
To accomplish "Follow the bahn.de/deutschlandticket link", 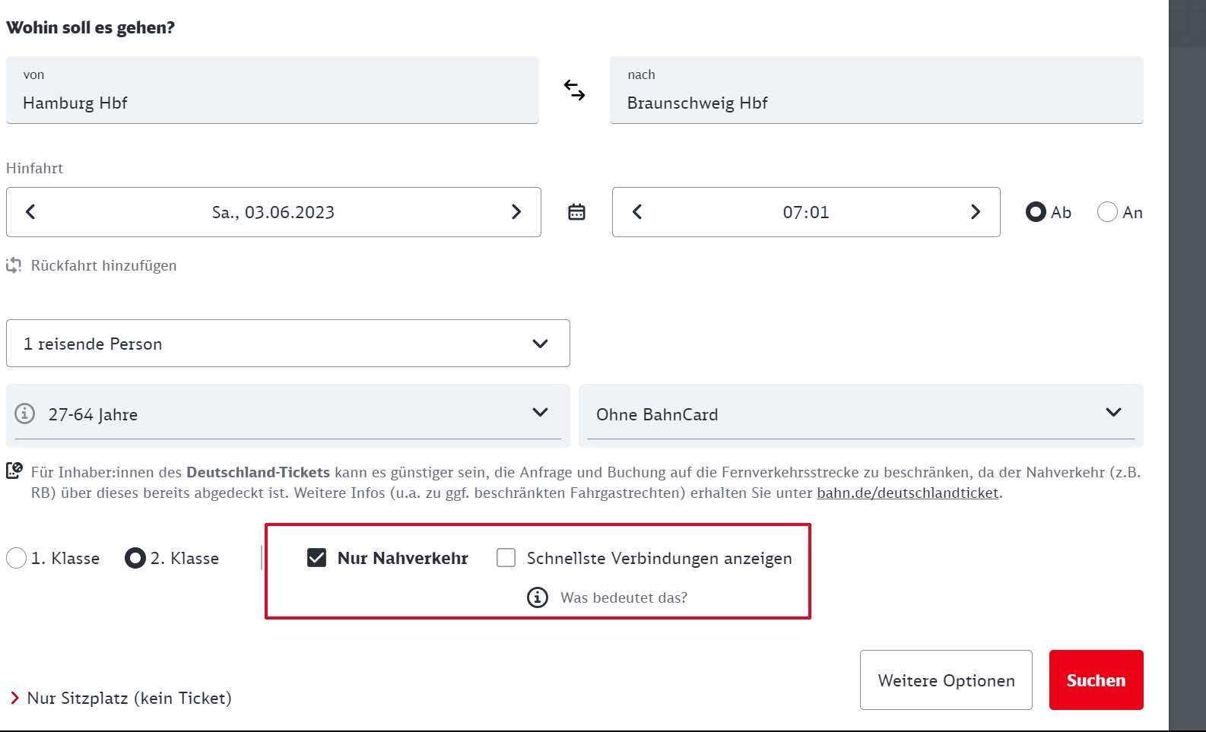I will (907, 493).
